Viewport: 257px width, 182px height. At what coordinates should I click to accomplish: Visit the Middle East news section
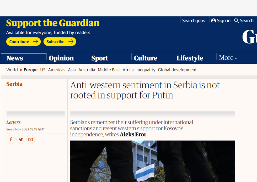(109, 70)
